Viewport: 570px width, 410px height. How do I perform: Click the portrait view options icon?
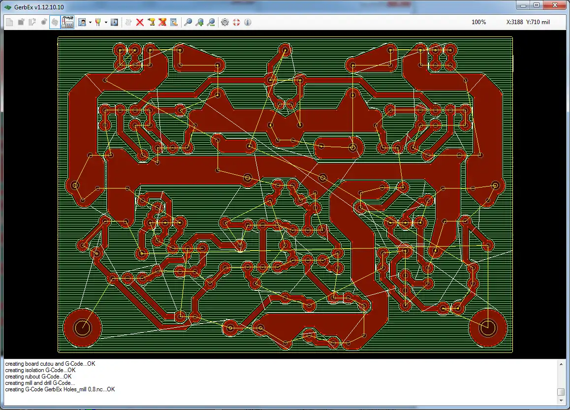pyautogui.click(x=83, y=22)
